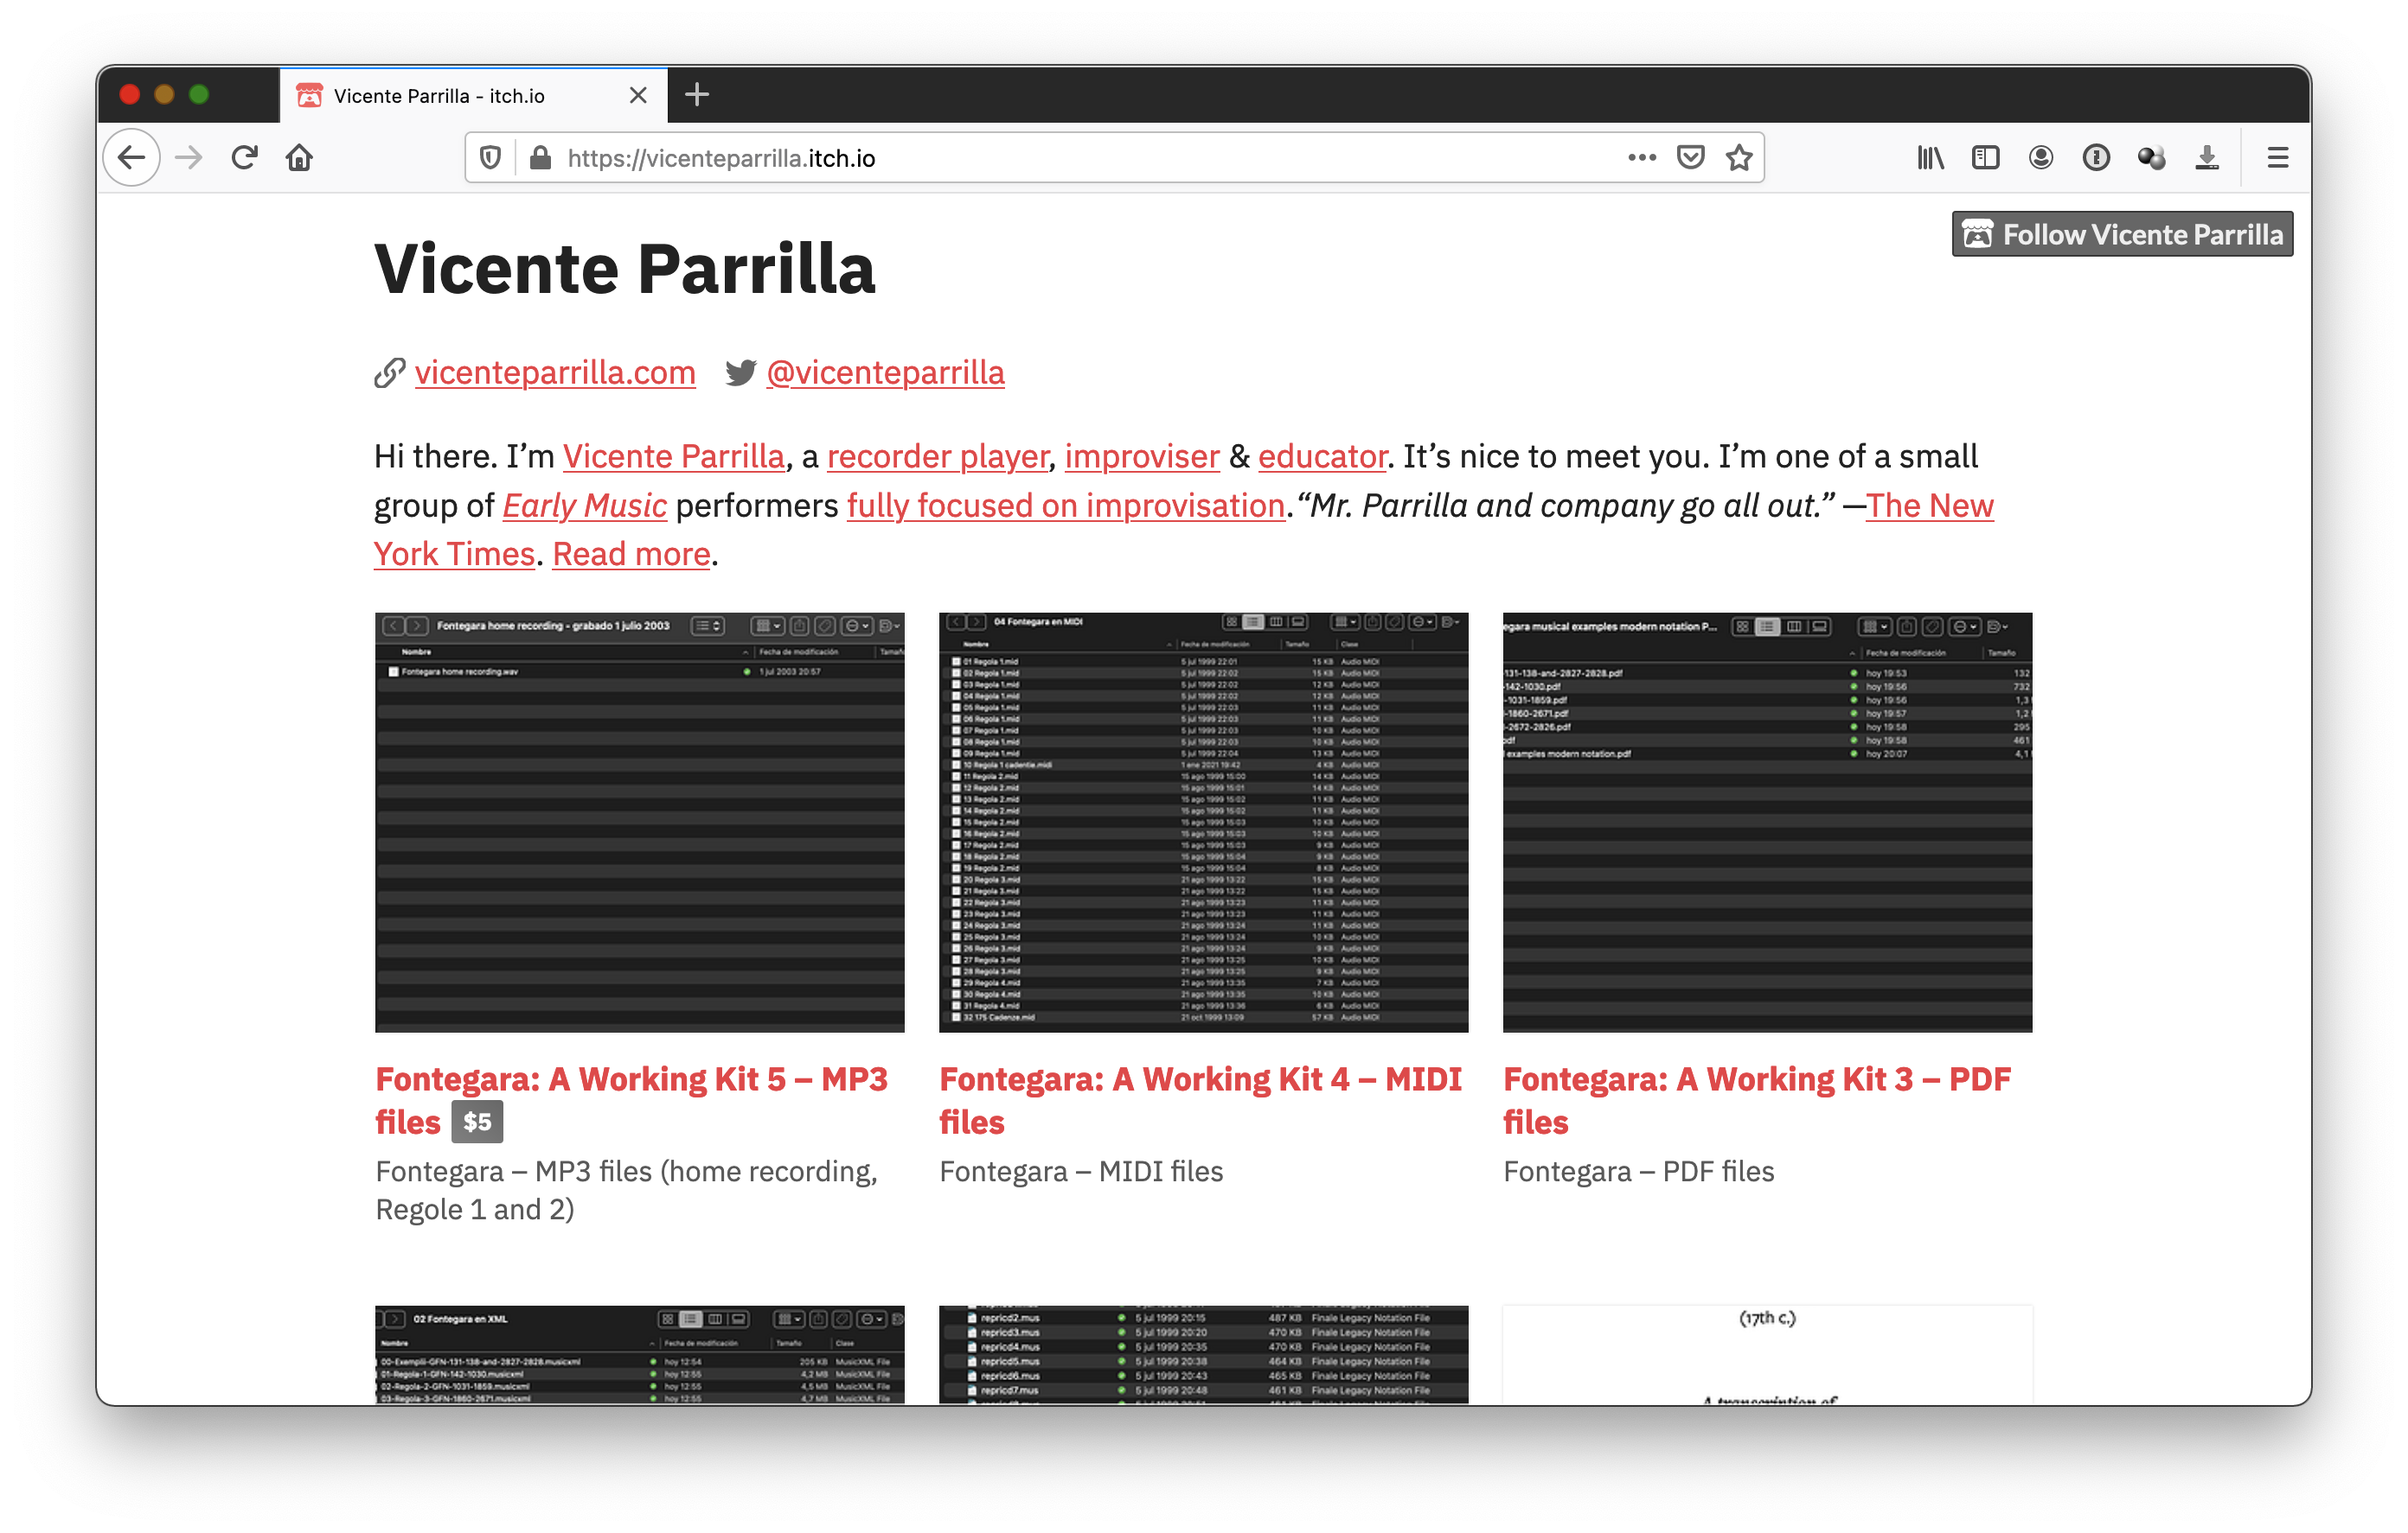Click the Vicente Parrilla name link
The width and height of the screenshot is (2408, 1533).
click(673, 456)
